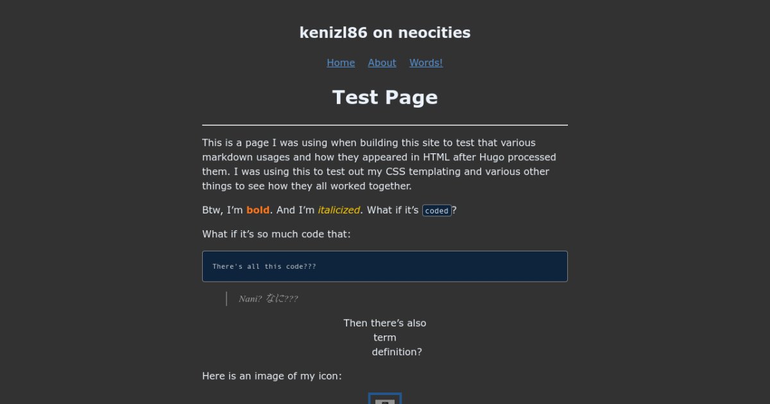Click the orange bold word
770x404 pixels.
258,210
